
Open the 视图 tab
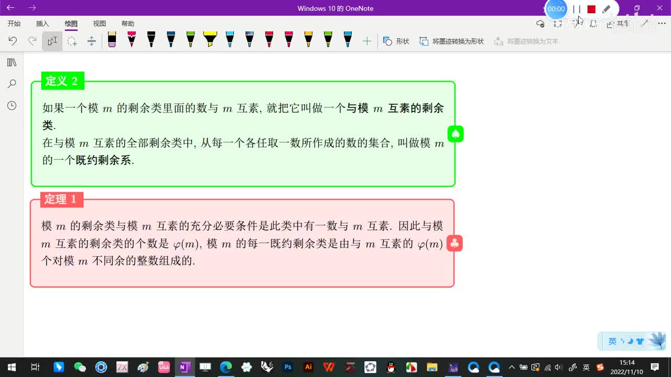pos(99,24)
